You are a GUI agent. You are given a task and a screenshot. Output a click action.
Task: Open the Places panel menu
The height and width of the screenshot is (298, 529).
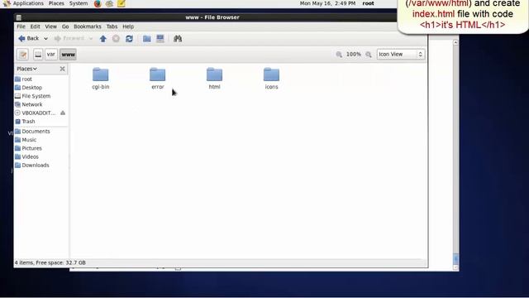pyautogui.click(x=56, y=3)
